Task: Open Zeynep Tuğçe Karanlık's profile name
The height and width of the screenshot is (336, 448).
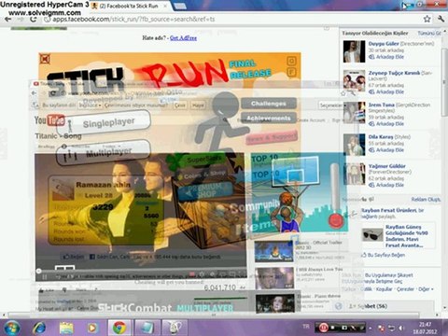Action: 394,73
